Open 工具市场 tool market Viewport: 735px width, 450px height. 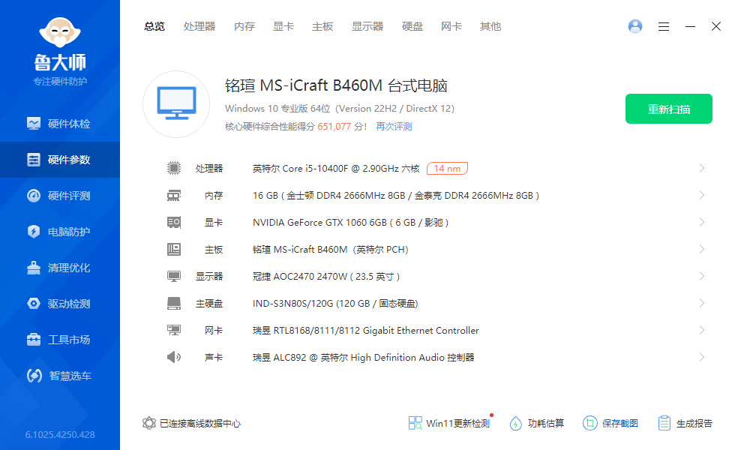coord(60,340)
